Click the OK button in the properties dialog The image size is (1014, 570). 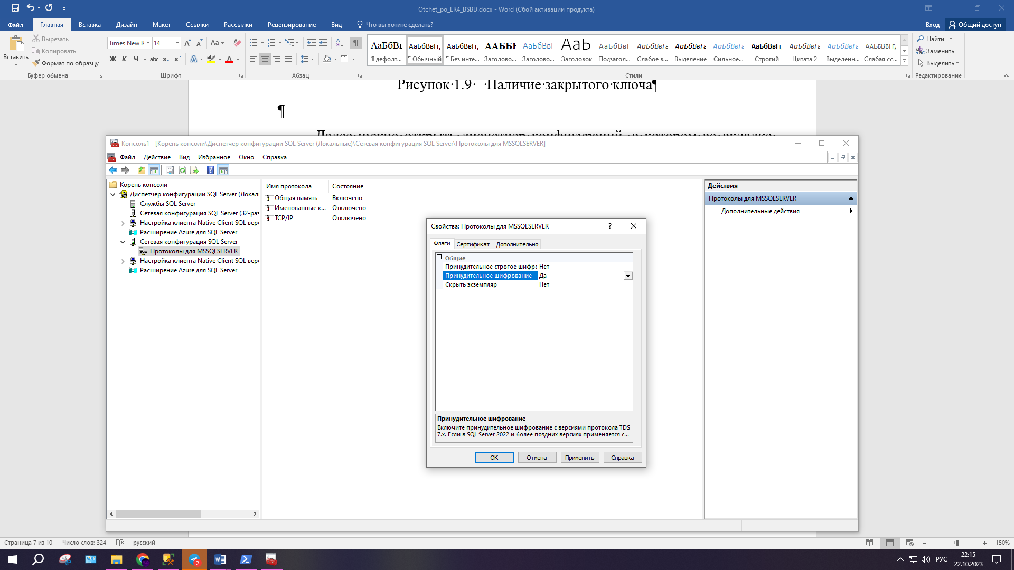coord(494,458)
